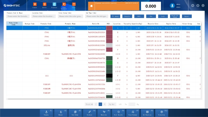Open Work Order module (F3)

tap(75, 113)
